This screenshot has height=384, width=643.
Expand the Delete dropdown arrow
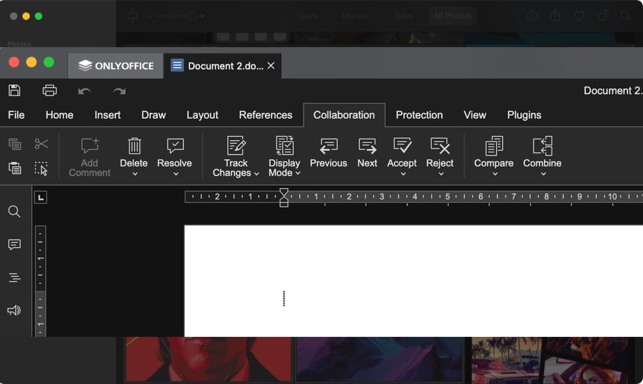click(134, 174)
